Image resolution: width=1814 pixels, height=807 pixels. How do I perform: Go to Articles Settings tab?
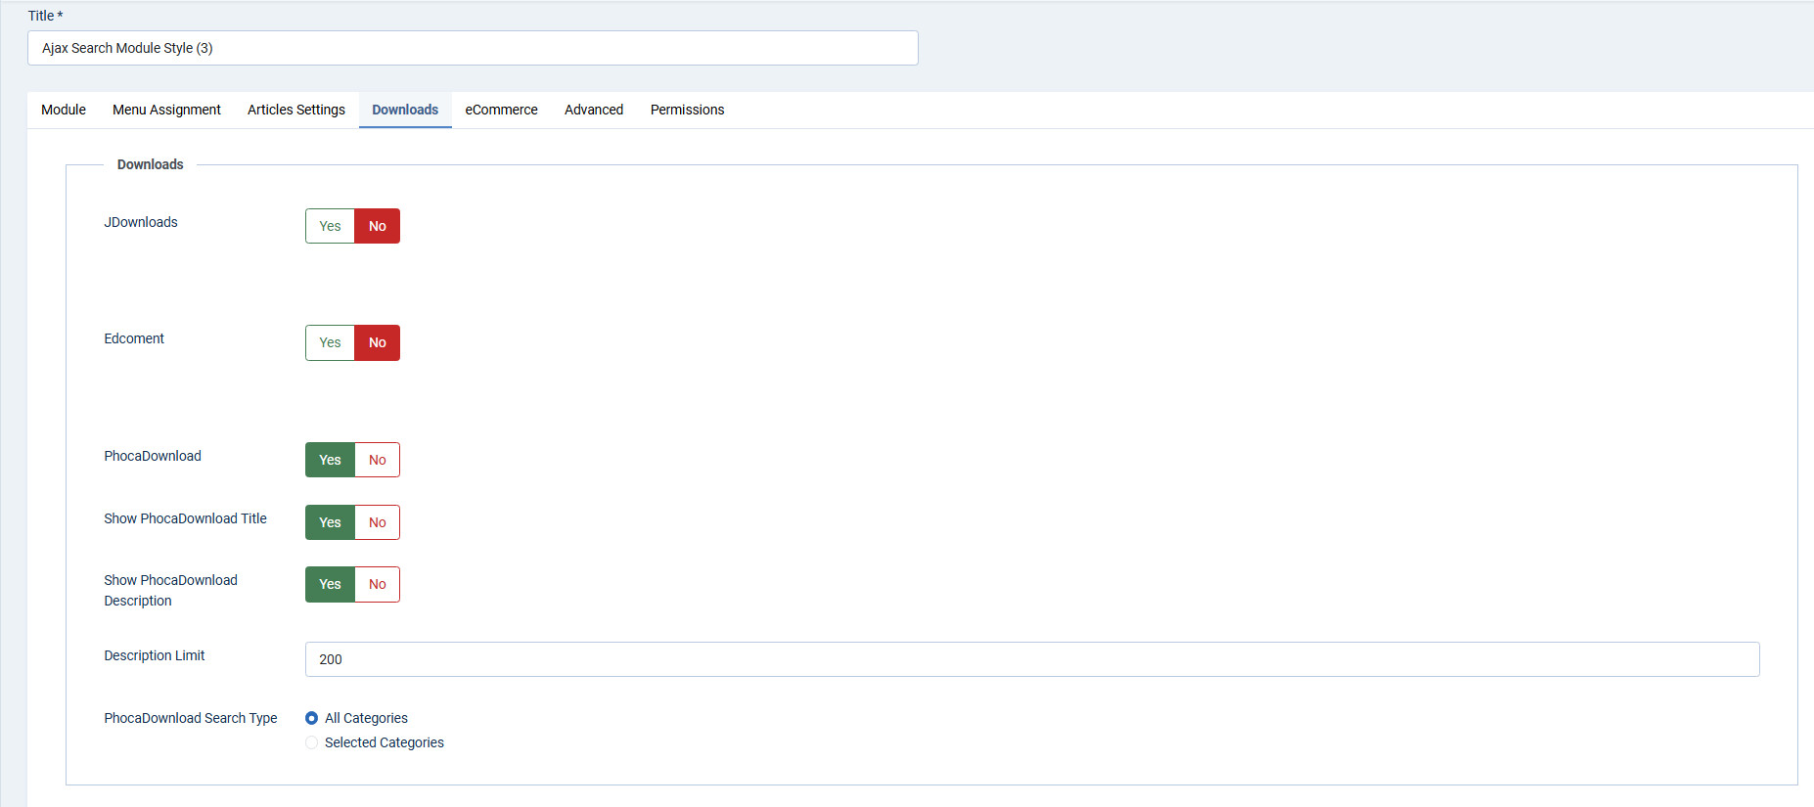pos(295,110)
